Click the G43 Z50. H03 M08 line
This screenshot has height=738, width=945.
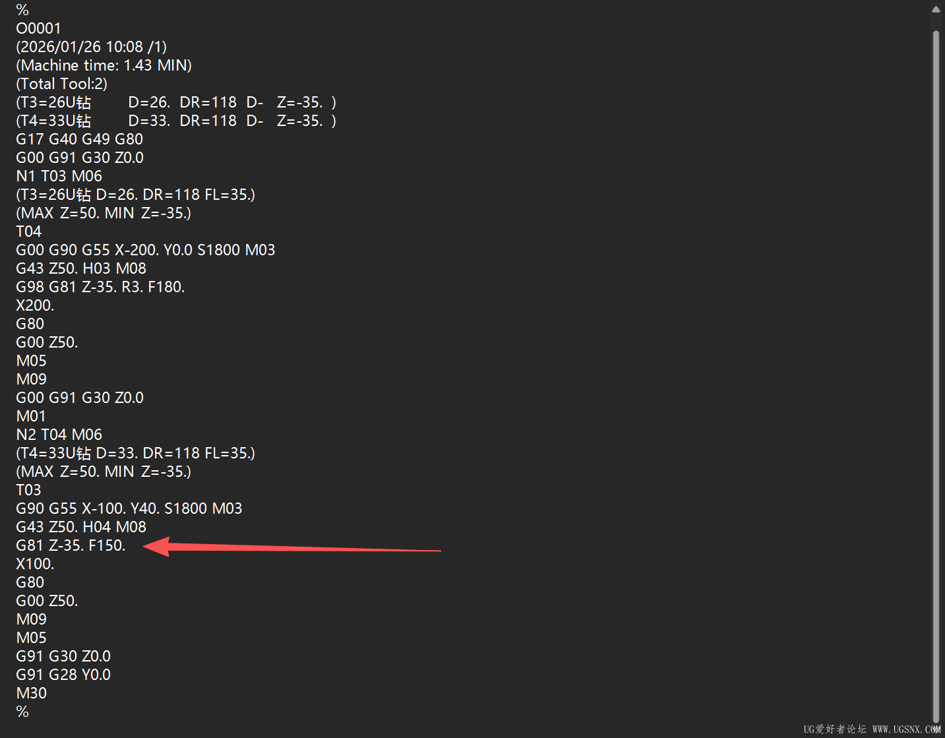81,268
